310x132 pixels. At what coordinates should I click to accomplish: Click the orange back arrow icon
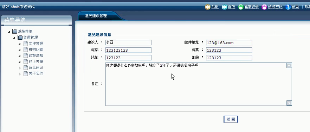click(x=208, y=7)
